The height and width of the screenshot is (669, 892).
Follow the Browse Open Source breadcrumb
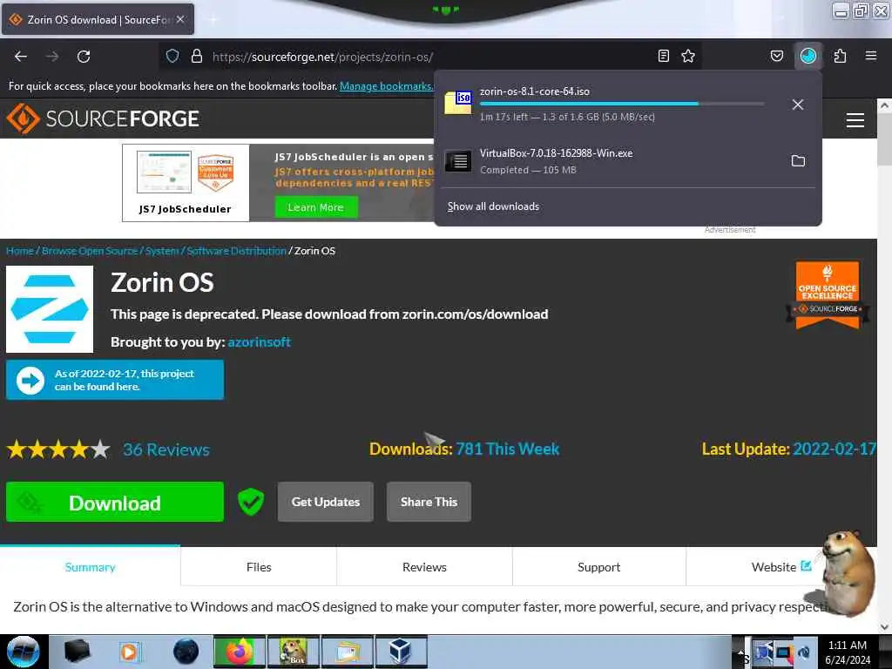tap(90, 251)
